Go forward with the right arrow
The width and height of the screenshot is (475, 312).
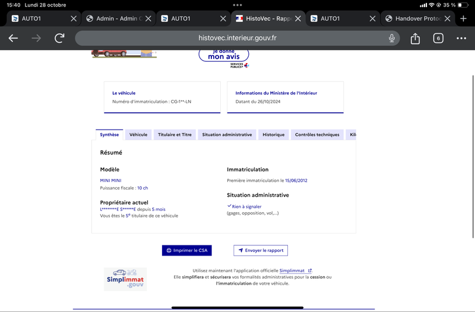(36, 38)
